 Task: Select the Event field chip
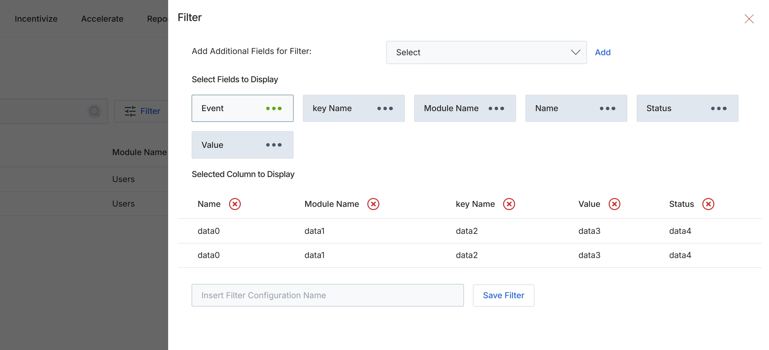[x=242, y=108]
